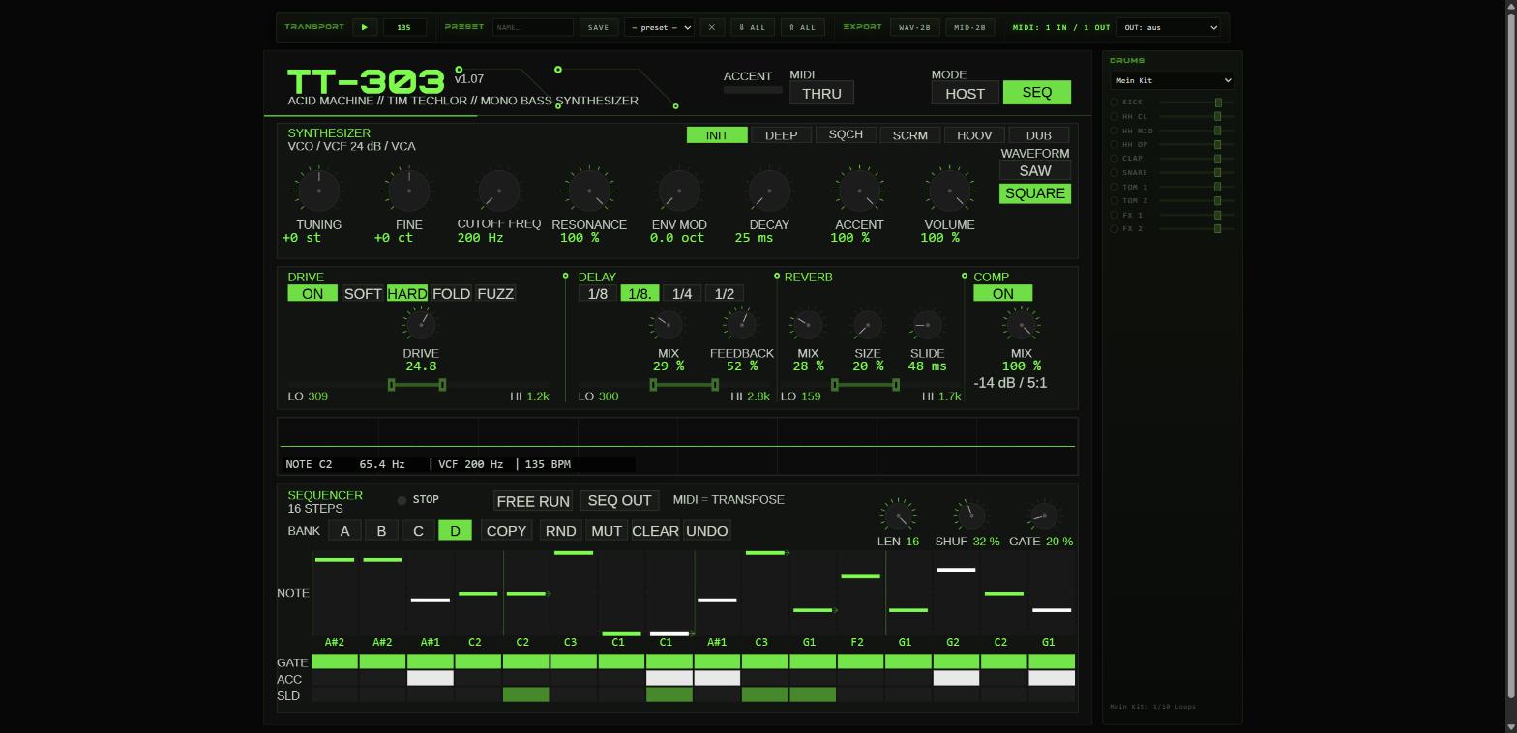Click the KICK volume slider handle
1517x733 pixels.
pos(1218,103)
